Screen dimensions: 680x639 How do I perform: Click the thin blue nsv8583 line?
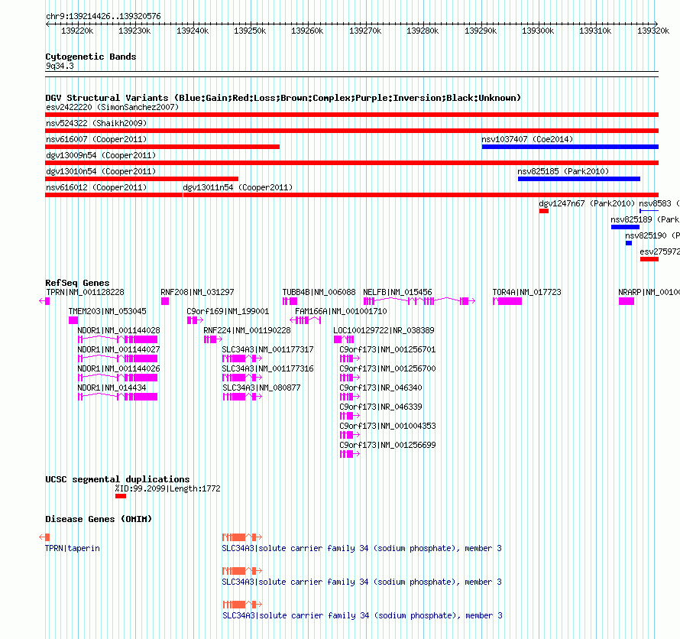(x=649, y=211)
